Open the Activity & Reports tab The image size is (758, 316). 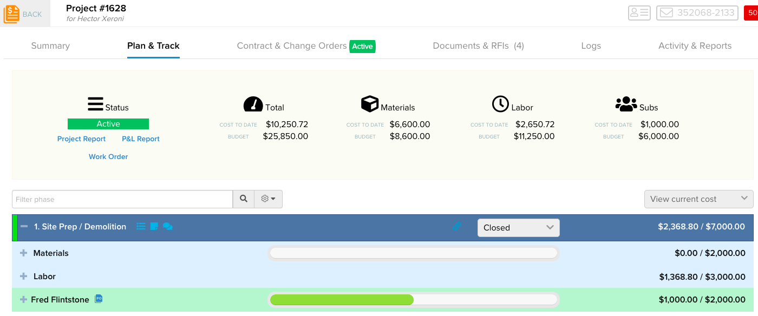[x=695, y=46]
